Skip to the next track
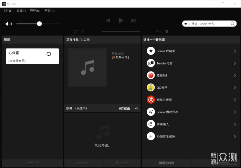 [x=134, y=21]
